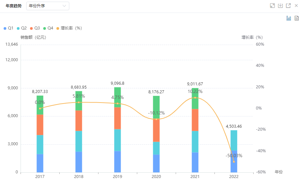Click the 2017 Q1 blue bar segment
The width and height of the screenshot is (299, 180).
40,163
